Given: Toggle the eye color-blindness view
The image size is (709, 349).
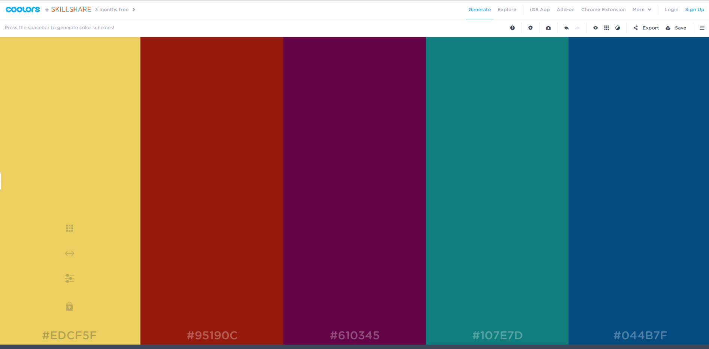Looking at the screenshot, I should tap(596, 28).
